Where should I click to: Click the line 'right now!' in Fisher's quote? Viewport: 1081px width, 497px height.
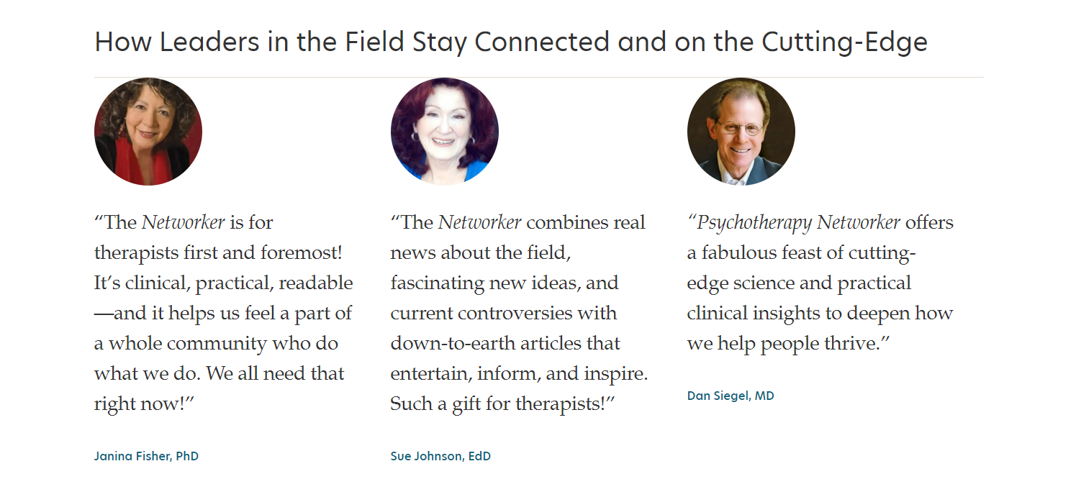(145, 404)
